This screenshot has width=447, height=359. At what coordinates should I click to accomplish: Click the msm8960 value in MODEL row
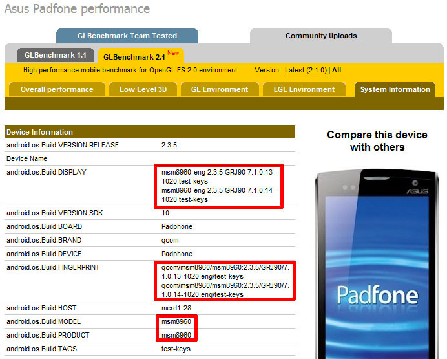[x=176, y=322]
